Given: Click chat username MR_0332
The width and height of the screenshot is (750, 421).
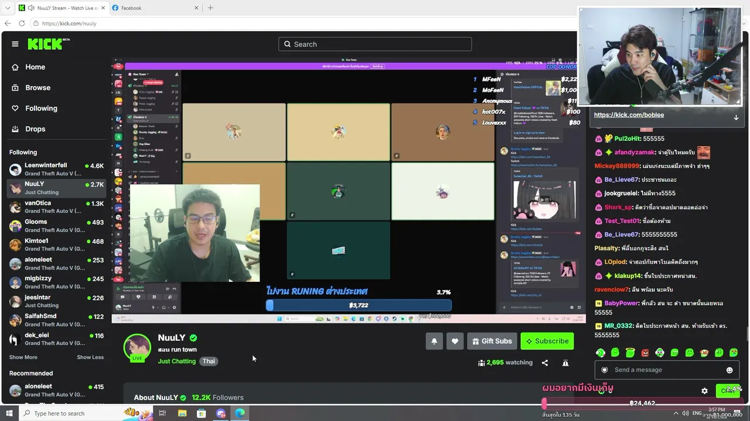Looking at the screenshot, I should pos(619,326).
